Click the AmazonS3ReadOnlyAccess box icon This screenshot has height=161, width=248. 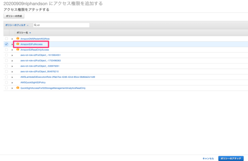(x=18, y=50)
